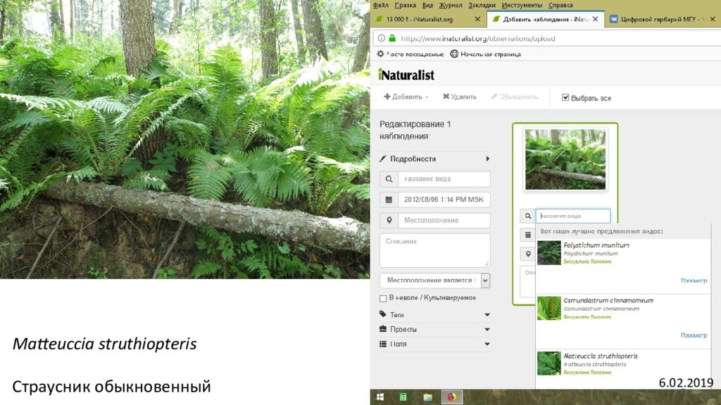
Task: Click the Matteuccia struthiopteris suggestion thumbnail
Action: [549, 364]
